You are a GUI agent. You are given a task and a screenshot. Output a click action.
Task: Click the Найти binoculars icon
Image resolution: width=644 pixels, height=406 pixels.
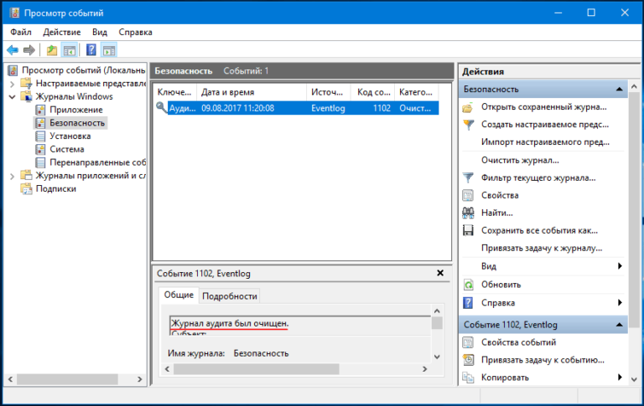point(468,213)
